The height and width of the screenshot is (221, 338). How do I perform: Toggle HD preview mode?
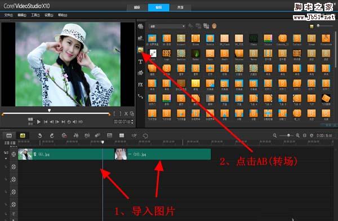click(81, 122)
